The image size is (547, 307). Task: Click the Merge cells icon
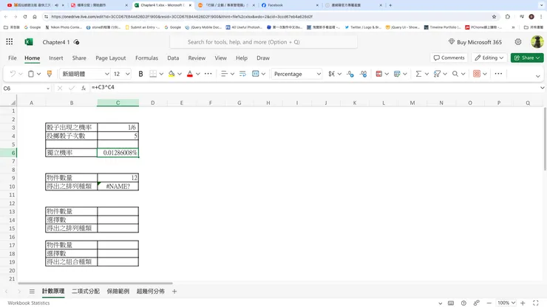(255, 74)
